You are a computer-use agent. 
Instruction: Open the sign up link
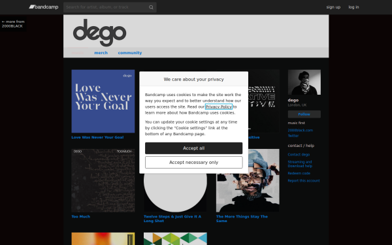tap(333, 7)
